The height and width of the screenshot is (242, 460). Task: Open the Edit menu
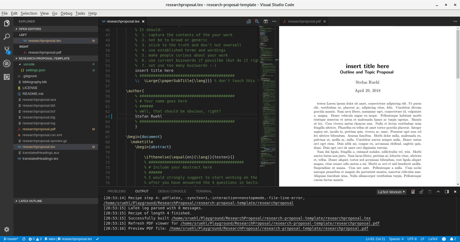click(14, 13)
